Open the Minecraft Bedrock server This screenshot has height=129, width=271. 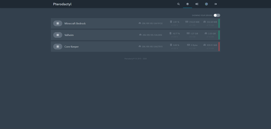(x=135, y=23)
